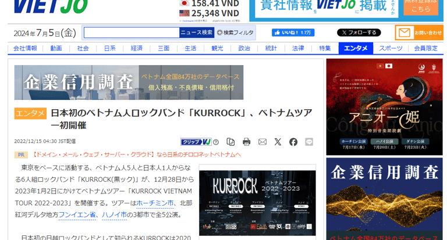The height and width of the screenshot is (240, 447).
Task: Open the 日系 menu item
Action: [x=110, y=48]
